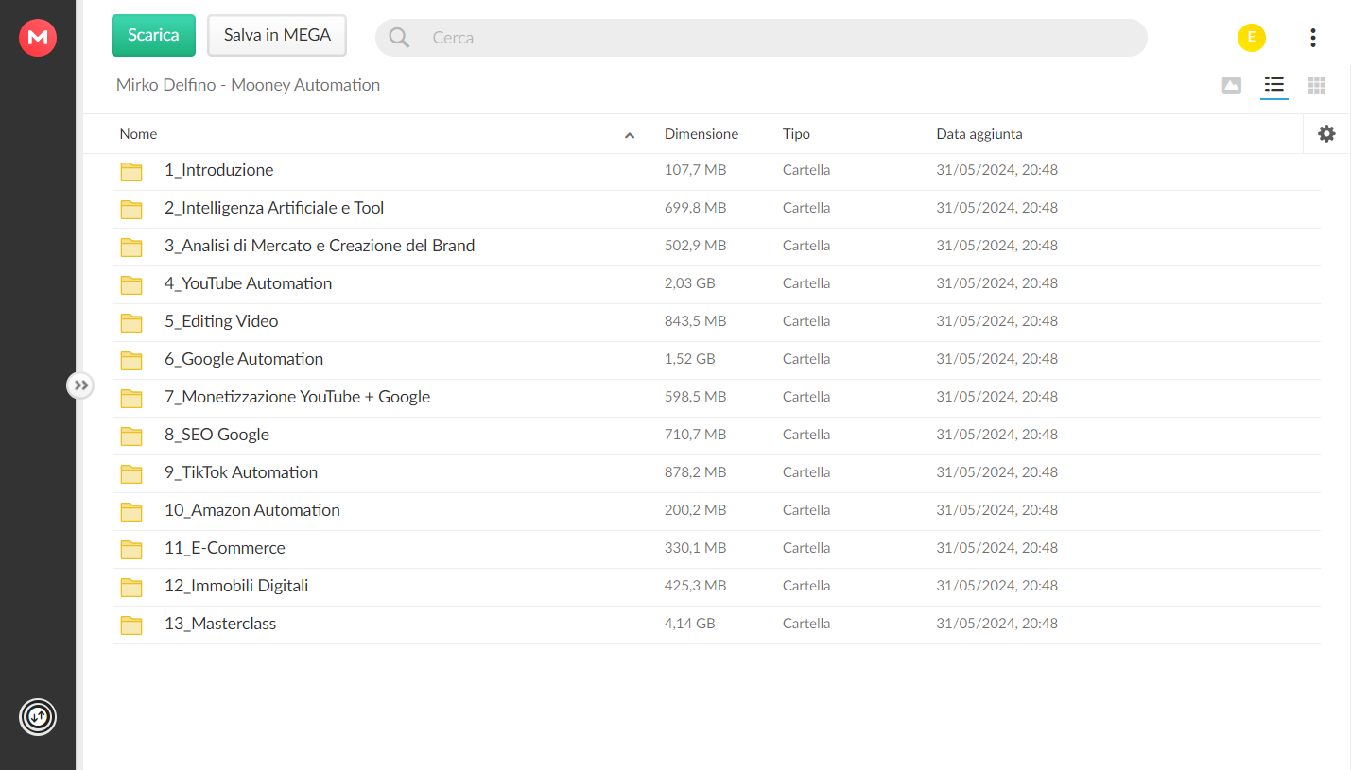Open 7_Monetizzazione YouTube + Google name
The width and height of the screenshot is (1351, 770).
297,397
